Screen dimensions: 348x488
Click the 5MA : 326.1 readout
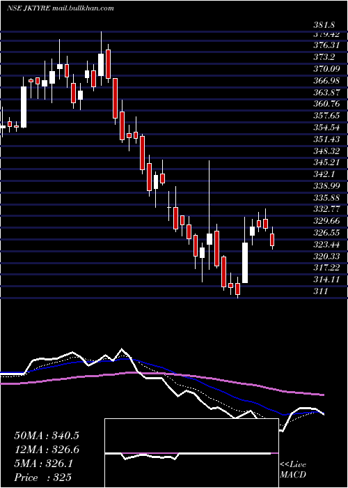tap(43, 464)
